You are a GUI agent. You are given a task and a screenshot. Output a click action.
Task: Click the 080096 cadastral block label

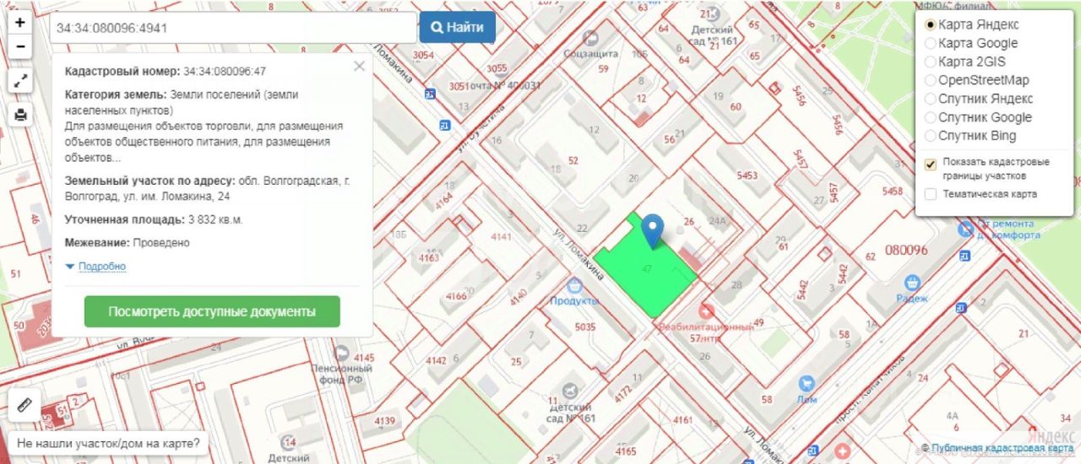[906, 251]
